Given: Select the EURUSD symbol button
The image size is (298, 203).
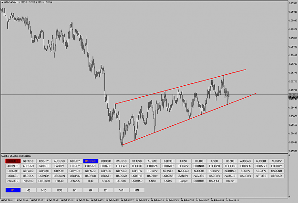Looking at the screenshot, I should tap(13, 161).
